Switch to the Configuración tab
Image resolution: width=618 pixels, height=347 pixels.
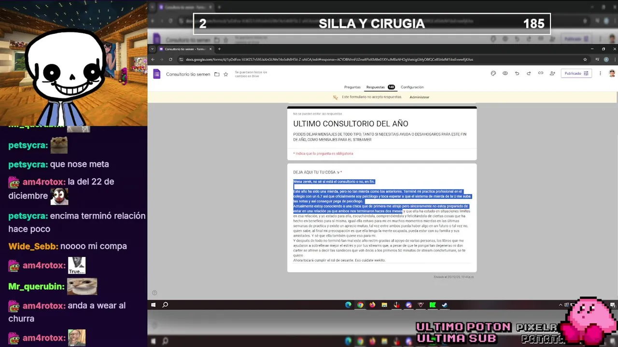tap(412, 87)
